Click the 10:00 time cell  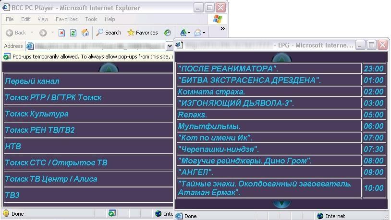374,188
